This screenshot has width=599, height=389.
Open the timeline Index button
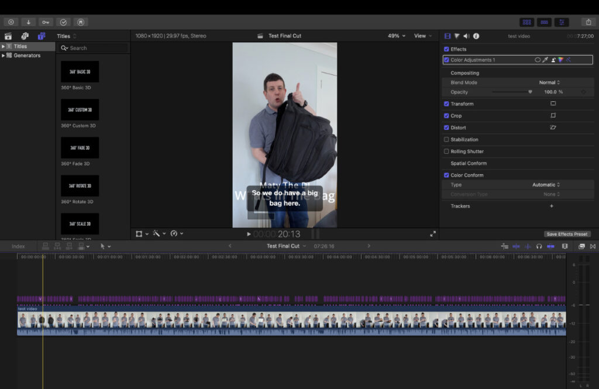pos(18,246)
